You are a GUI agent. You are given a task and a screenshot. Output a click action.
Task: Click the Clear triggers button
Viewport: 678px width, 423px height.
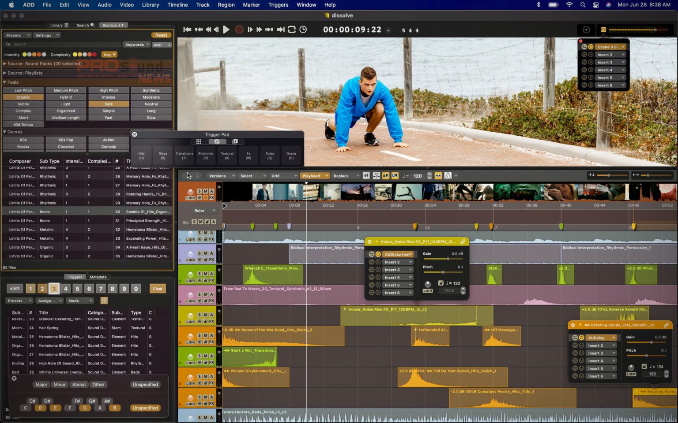point(158,289)
